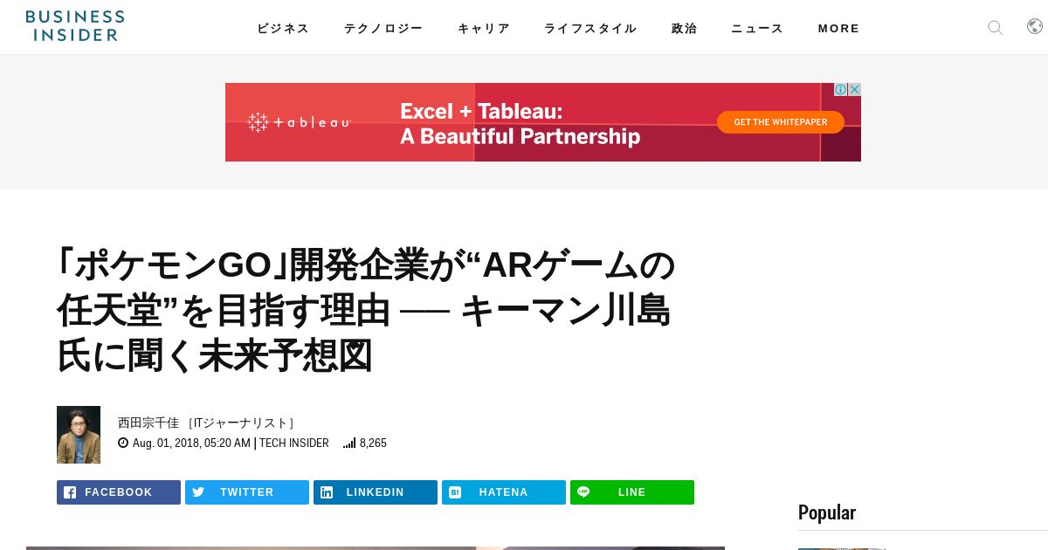The image size is (1048, 550).
Task: Bookmark article via HATENA label
Action: tap(504, 492)
